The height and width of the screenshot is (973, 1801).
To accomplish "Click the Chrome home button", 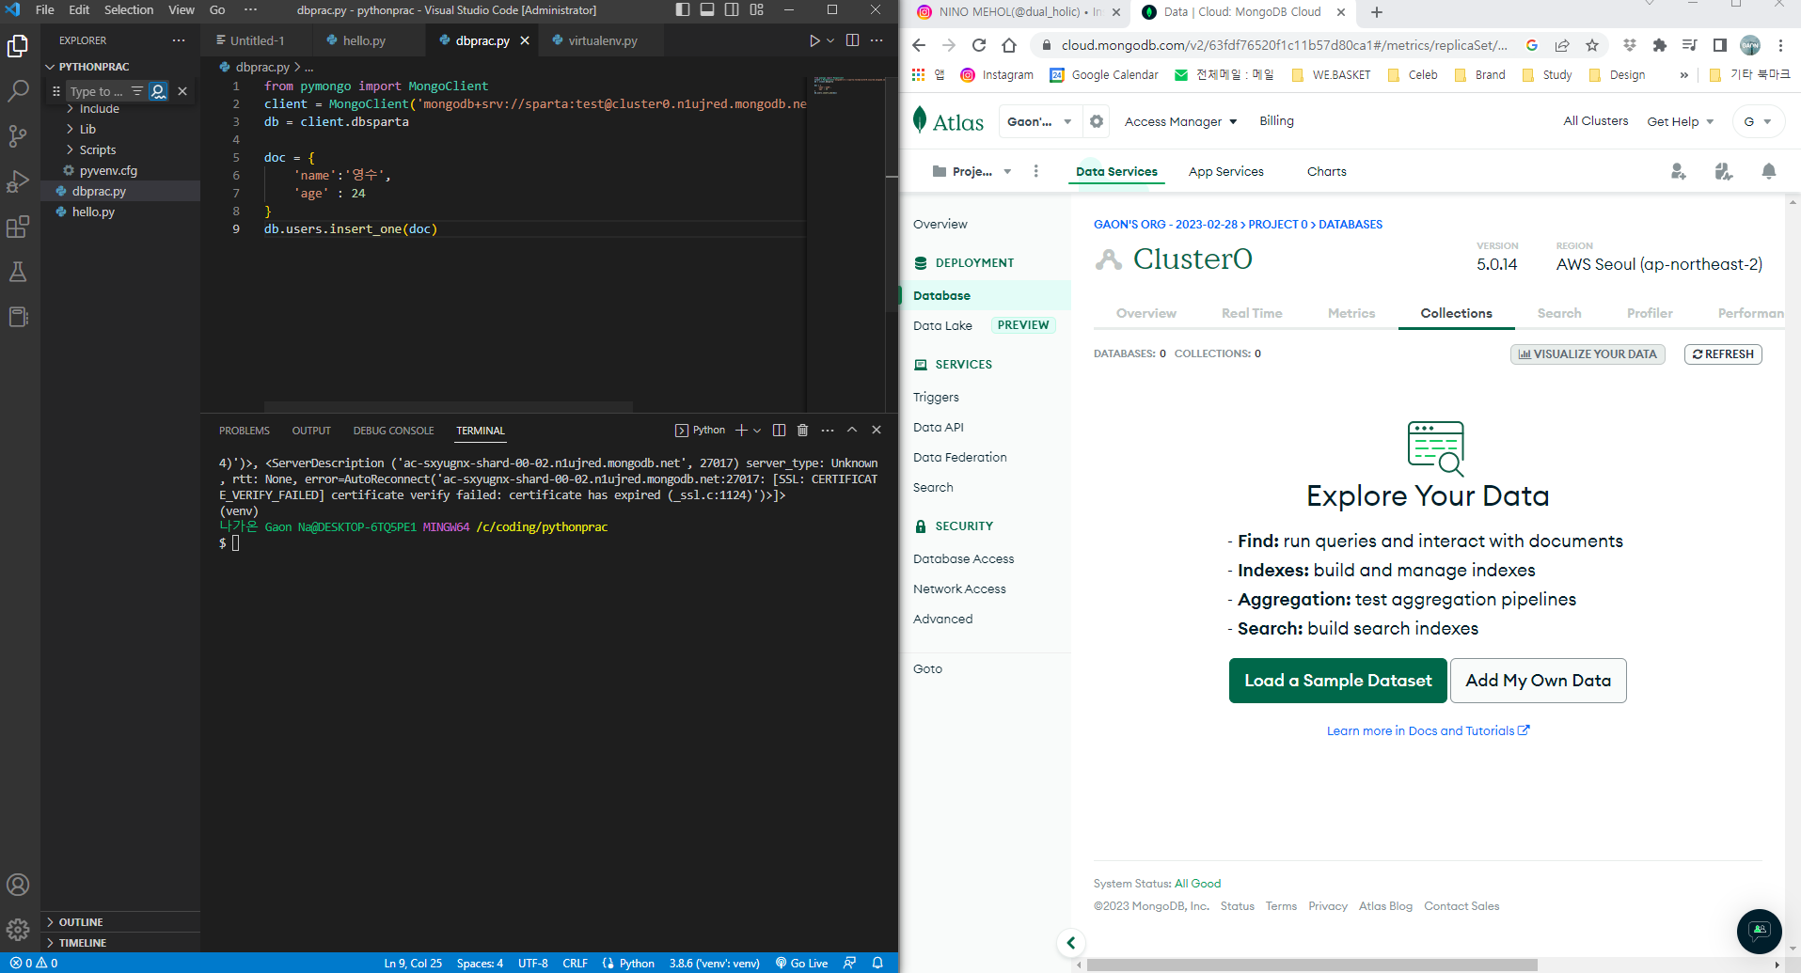I will 1009,45.
